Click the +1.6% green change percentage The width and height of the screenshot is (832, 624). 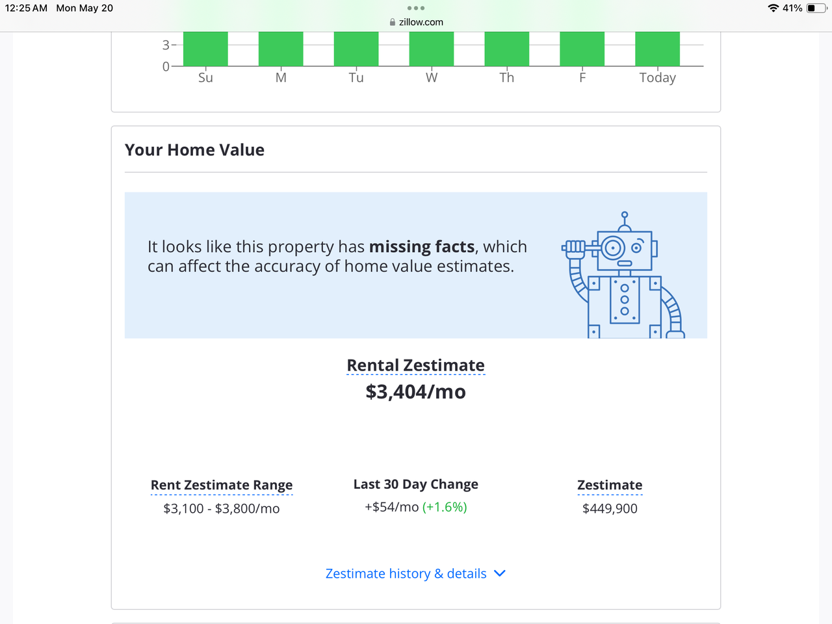point(445,507)
